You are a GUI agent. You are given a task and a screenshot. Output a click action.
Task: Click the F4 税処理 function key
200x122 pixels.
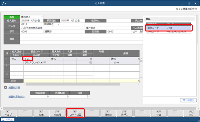click(58, 113)
